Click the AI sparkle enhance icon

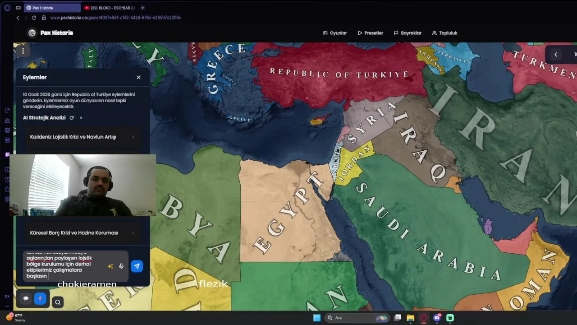point(110,266)
